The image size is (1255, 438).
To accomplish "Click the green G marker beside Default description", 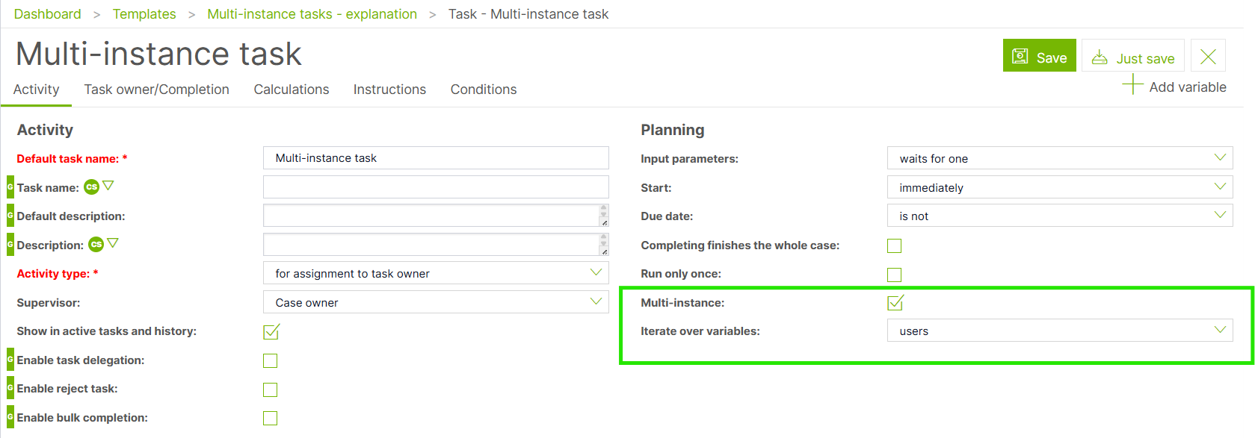I will (10, 216).
